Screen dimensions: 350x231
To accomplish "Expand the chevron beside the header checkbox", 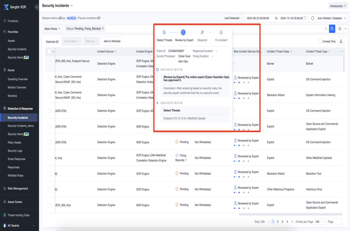I will pyautogui.click(x=53, y=52).
